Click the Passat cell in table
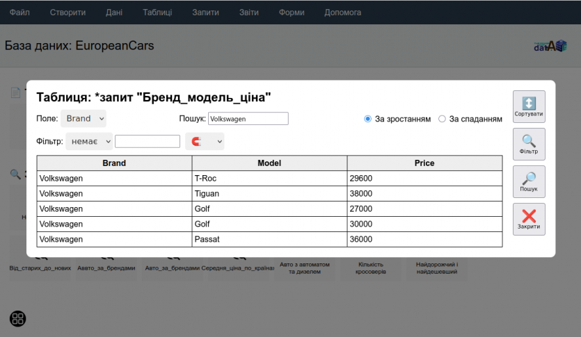 269,239
